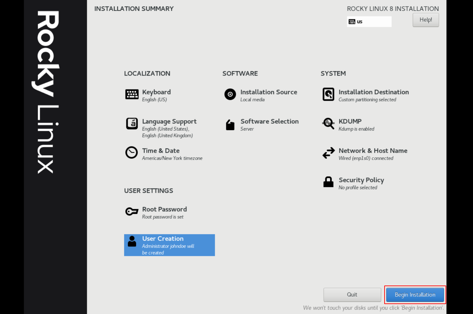Open Software Selection package icon
473x314 pixels.
230,125
